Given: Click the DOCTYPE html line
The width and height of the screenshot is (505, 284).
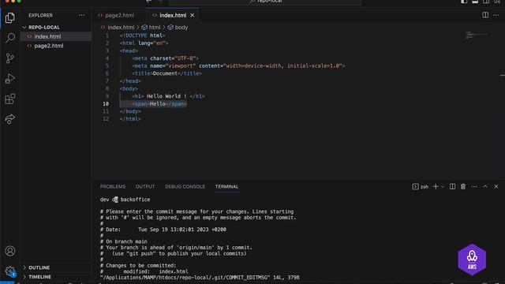Looking at the screenshot, I should pos(142,35).
